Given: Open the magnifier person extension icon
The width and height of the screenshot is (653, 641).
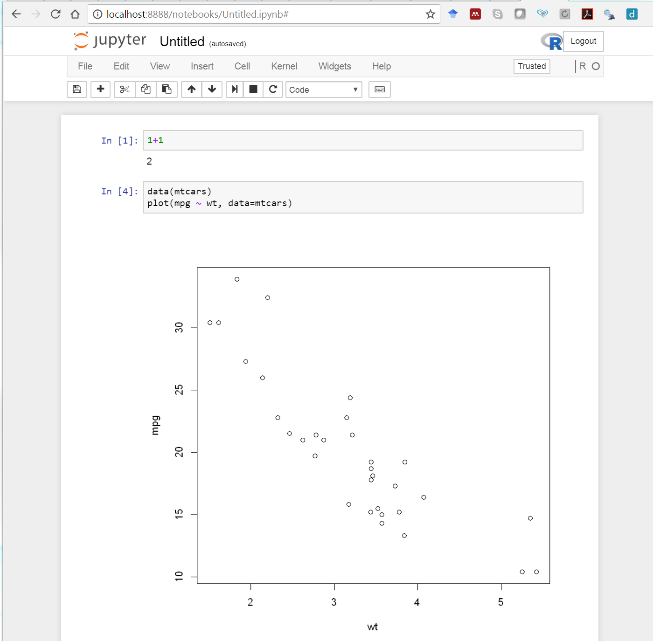Looking at the screenshot, I should tap(610, 14).
